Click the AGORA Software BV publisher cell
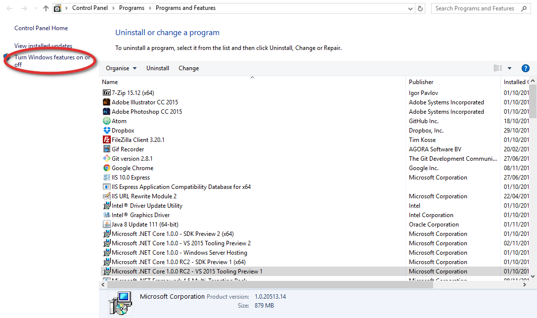Viewport: 537px width, 318px height. pyautogui.click(x=435, y=149)
